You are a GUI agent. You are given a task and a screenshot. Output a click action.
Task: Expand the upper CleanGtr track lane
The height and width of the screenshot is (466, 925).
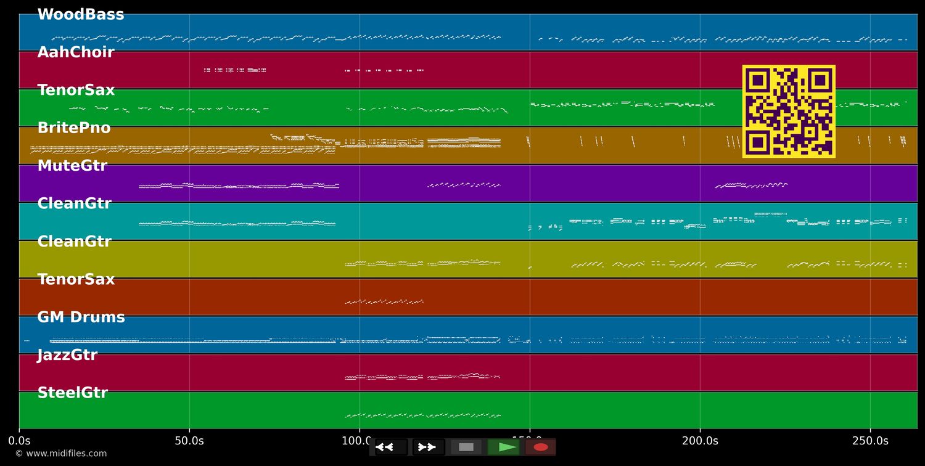74,203
